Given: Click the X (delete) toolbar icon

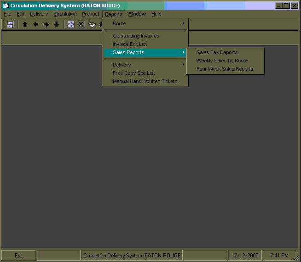Looking at the screenshot, I should tap(81, 24).
